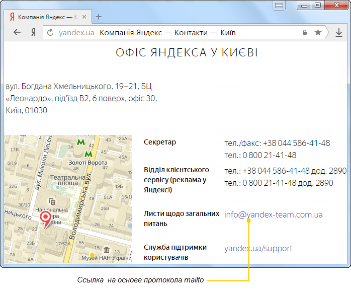Click the theater mask icon on the map
The height and width of the screenshot is (292, 351).
(52, 201)
